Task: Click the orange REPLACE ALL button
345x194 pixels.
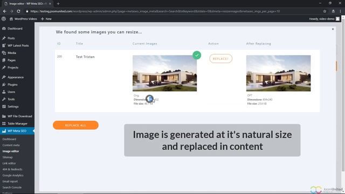Action: pyautogui.click(x=75, y=125)
